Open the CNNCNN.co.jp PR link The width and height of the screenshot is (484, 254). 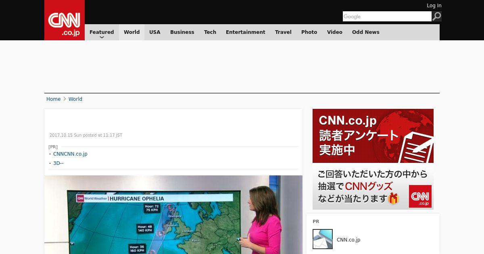pos(70,154)
